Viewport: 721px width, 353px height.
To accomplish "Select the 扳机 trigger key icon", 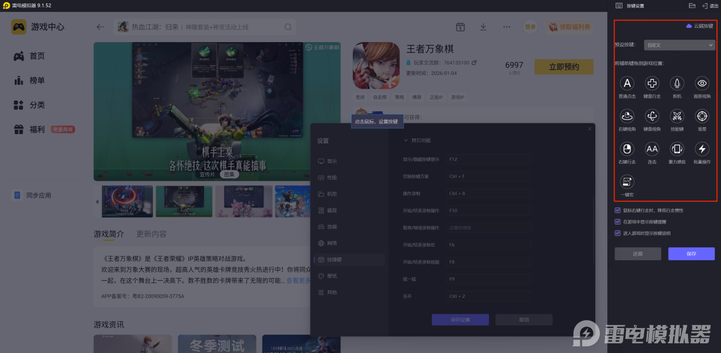I will coord(677,84).
